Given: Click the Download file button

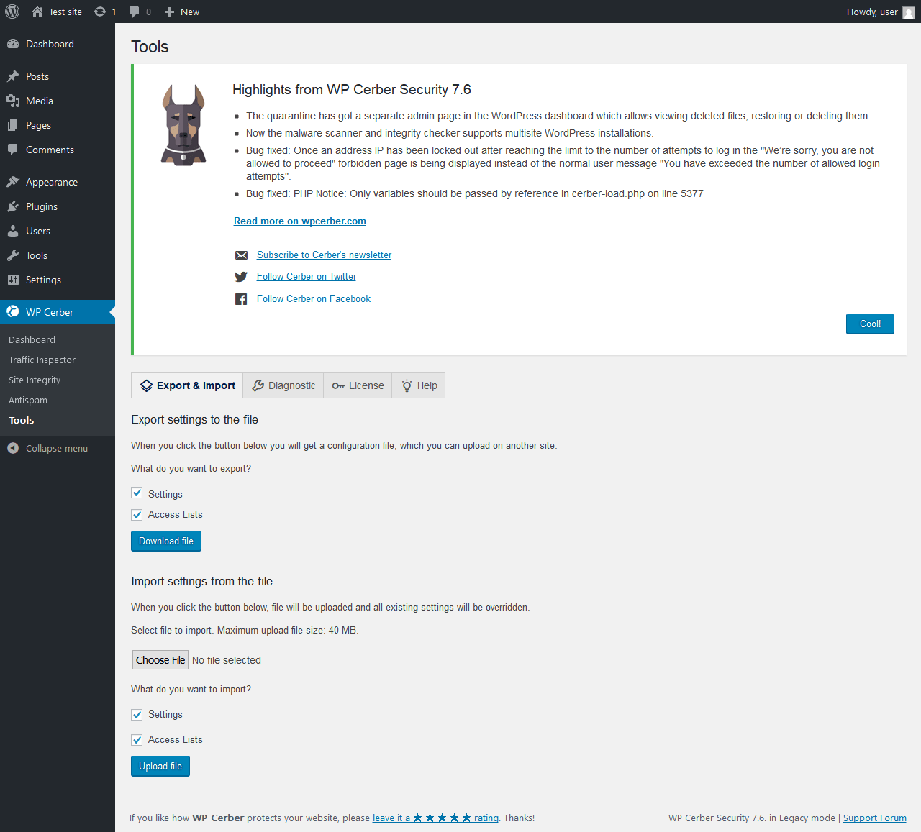Looking at the screenshot, I should pos(166,541).
